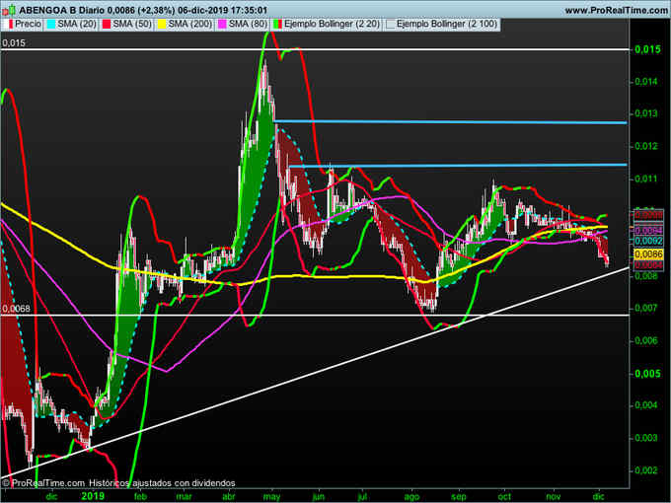This screenshot has height=503, width=671.
Task: Click the 0,005 price axis value
Action: 647,374
